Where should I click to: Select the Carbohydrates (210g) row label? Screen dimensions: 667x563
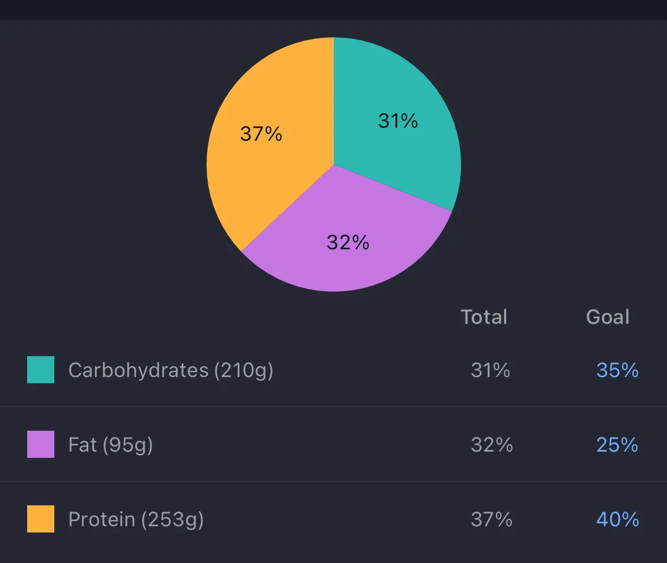[x=171, y=370]
